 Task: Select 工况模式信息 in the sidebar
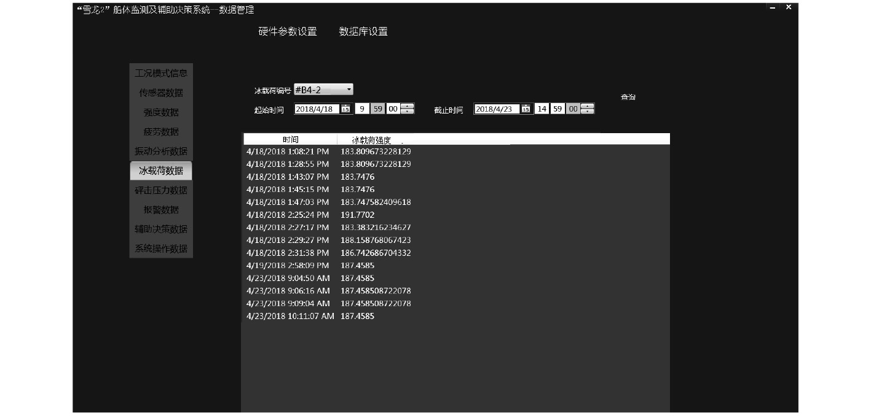coord(161,73)
